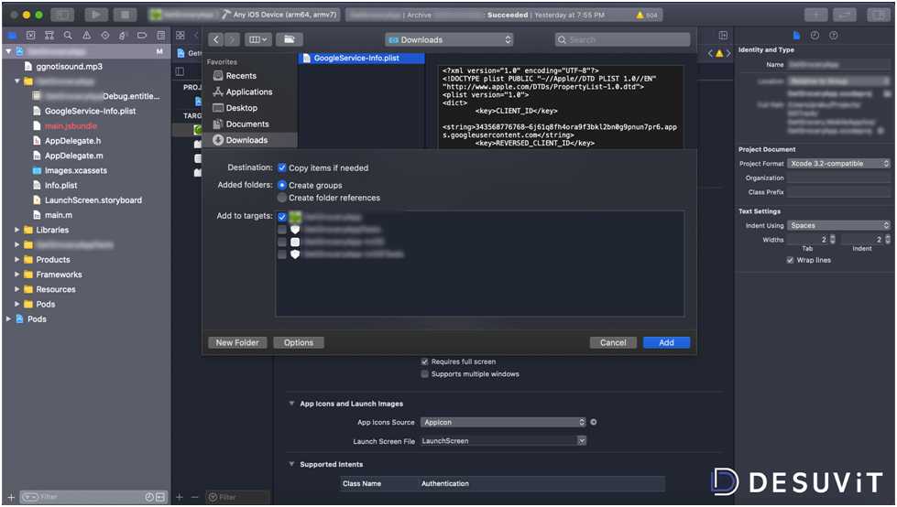
Task: Click the Any iOS Device destination selector
Action: tap(280, 15)
